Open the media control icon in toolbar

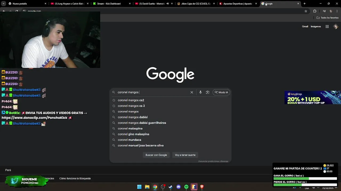324,11
